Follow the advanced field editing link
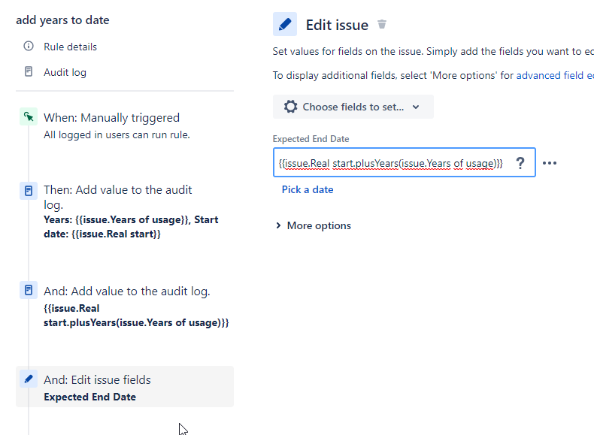Image resolution: width=594 pixels, height=435 pixels. [555, 75]
